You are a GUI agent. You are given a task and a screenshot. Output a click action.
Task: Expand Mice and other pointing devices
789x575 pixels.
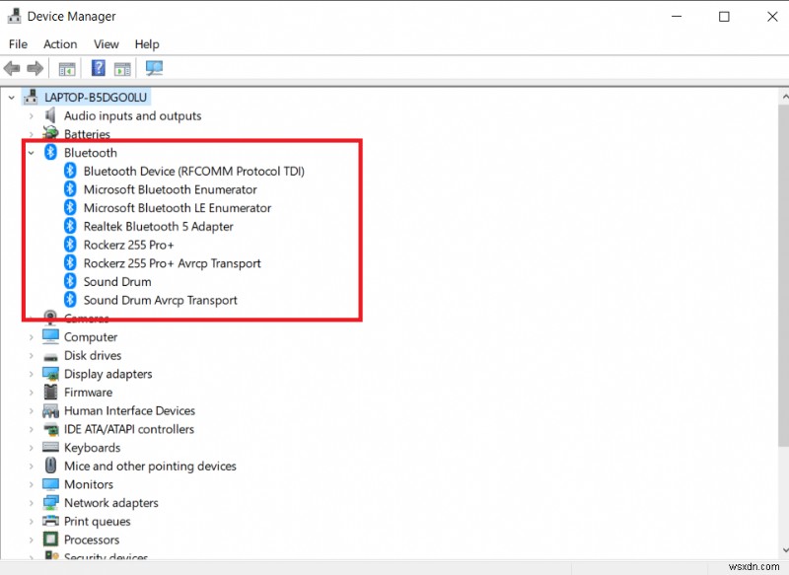coord(31,466)
